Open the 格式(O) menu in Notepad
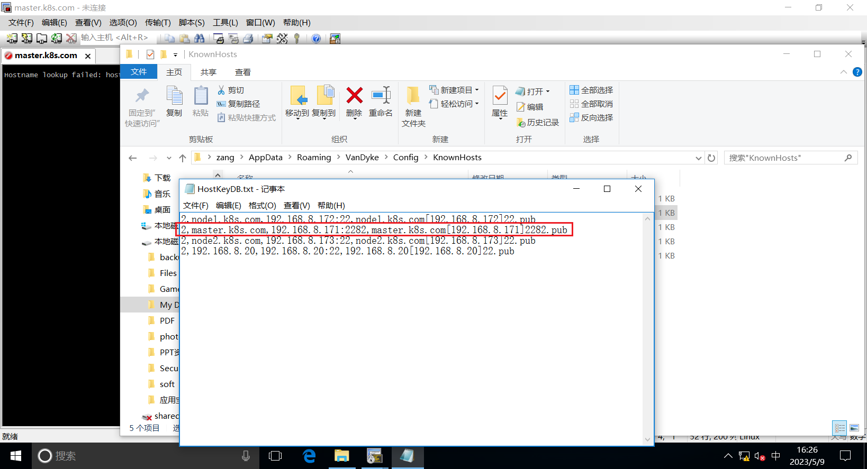Viewport: 867px width, 469px height. coord(263,205)
